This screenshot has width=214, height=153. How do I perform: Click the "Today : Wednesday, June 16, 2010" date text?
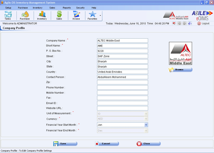[126, 23]
